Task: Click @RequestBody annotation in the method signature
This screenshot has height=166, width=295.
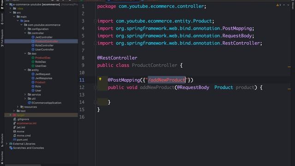Action: click(193, 88)
